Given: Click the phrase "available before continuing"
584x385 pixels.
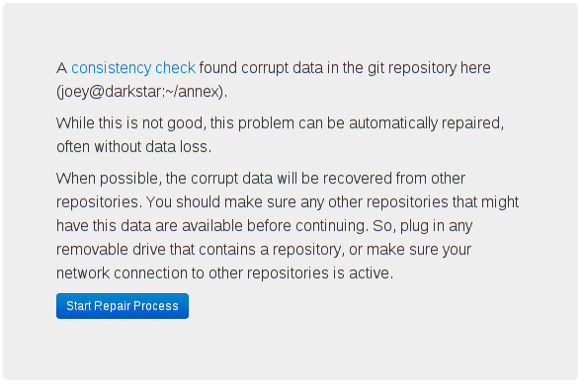Looking at the screenshot, I should pyautogui.click(x=274, y=226).
